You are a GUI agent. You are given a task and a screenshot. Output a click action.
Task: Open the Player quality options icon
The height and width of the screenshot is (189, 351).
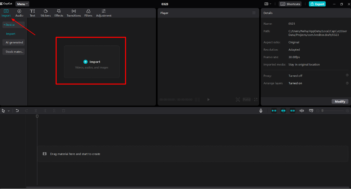coord(198,100)
